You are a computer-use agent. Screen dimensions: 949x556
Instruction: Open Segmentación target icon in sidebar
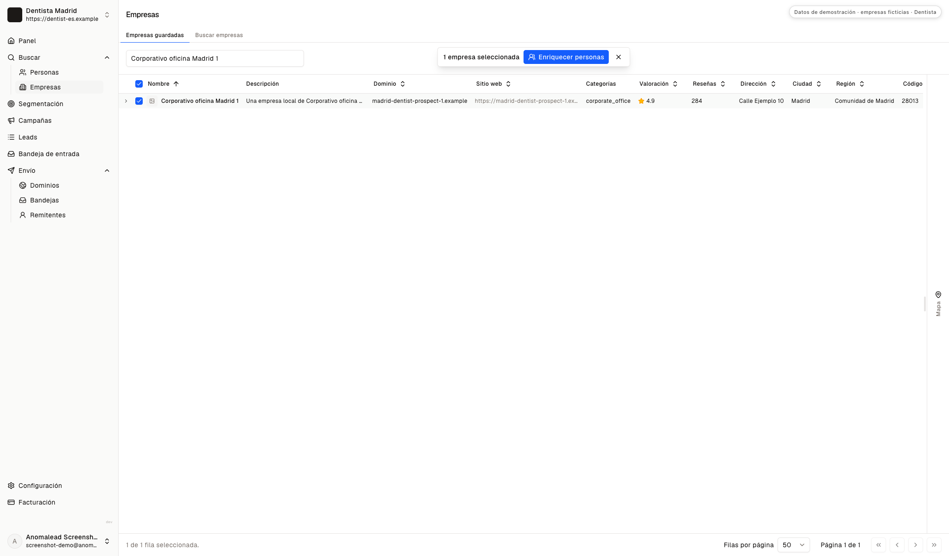(11, 104)
